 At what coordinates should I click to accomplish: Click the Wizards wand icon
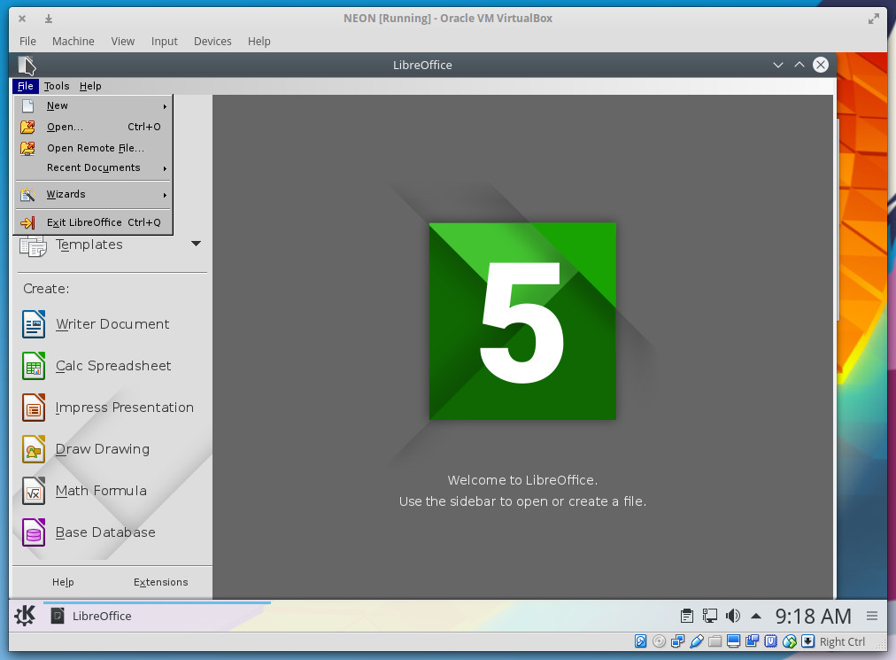click(27, 195)
